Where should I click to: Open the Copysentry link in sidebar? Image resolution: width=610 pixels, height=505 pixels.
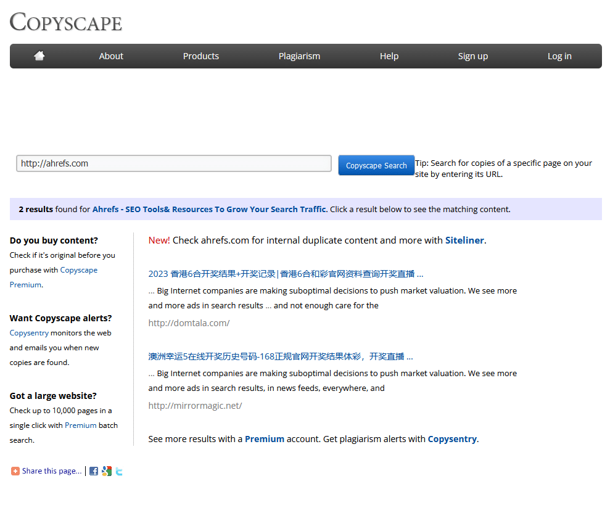coord(29,333)
